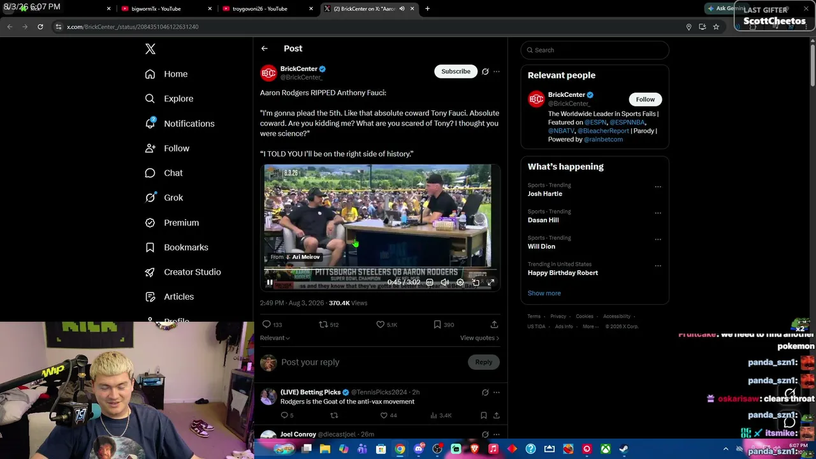Open Articles in the sidebar
Viewport: 816px width, 459px height.
[170, 296]
